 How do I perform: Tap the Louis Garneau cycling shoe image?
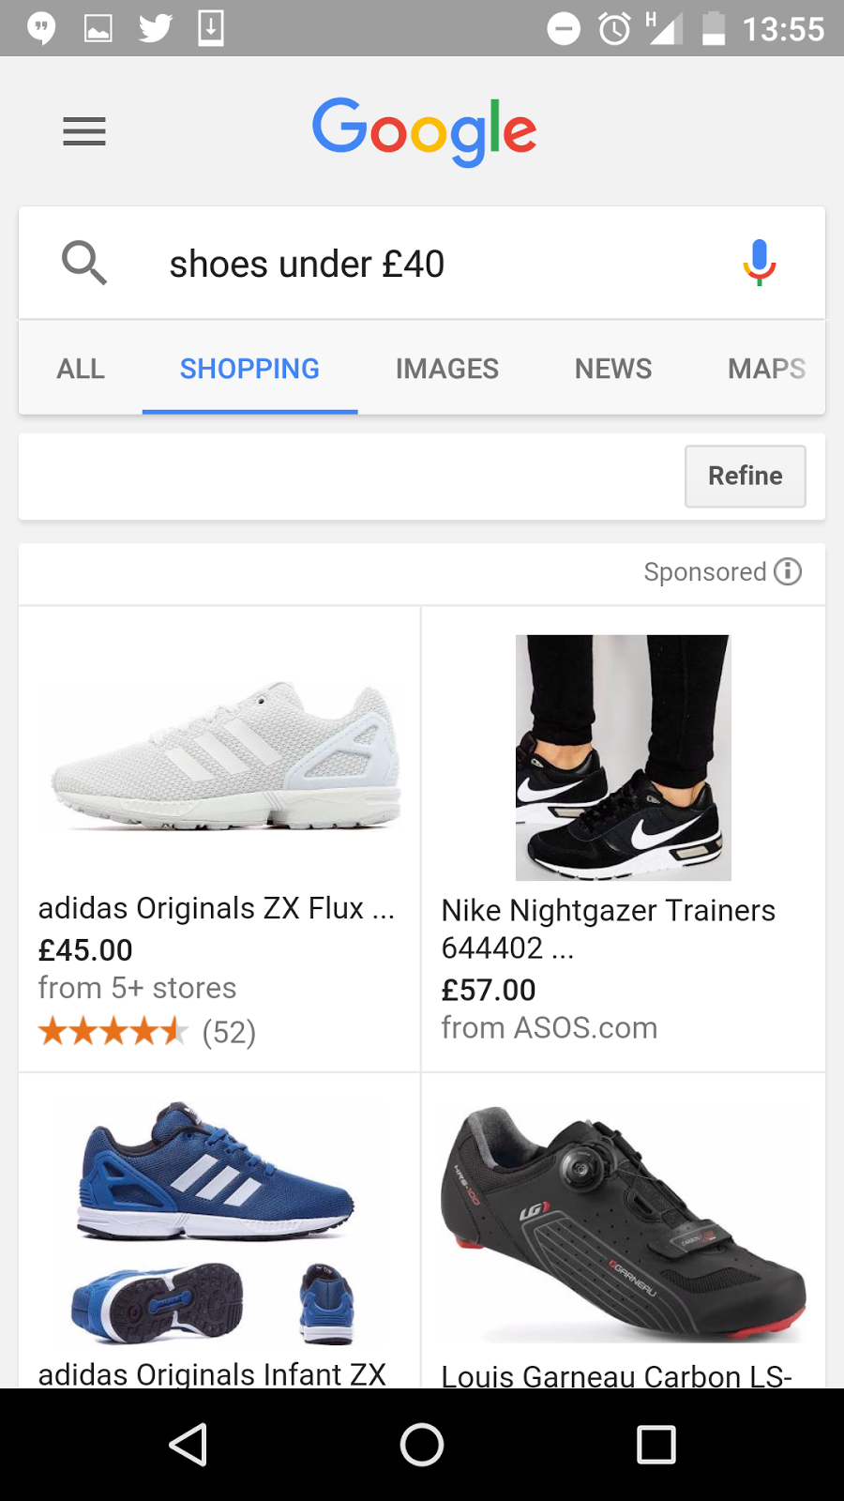[x=623, y=1224]
